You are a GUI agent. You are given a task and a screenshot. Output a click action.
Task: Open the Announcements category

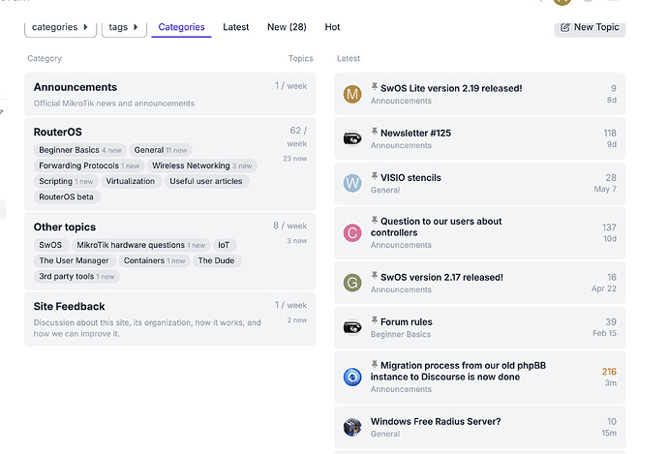tap(76, 87)
